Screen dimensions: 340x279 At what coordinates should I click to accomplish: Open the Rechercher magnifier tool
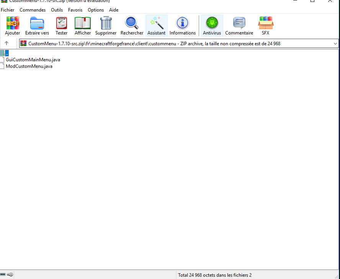coord(132,23)
